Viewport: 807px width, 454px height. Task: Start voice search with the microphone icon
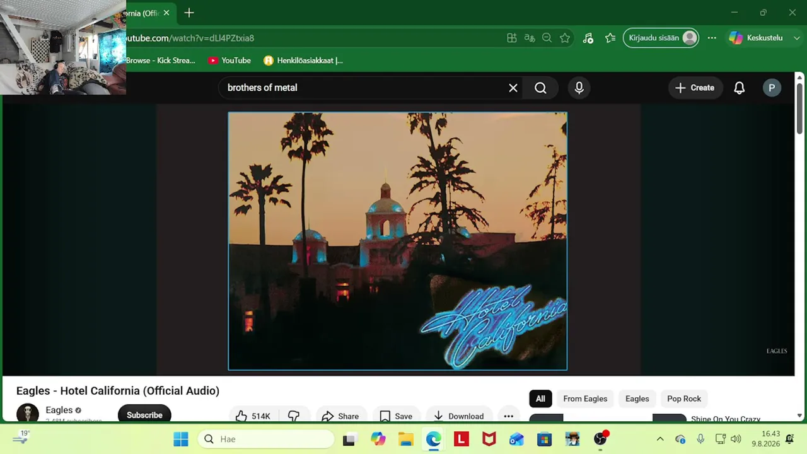point(579,88)
